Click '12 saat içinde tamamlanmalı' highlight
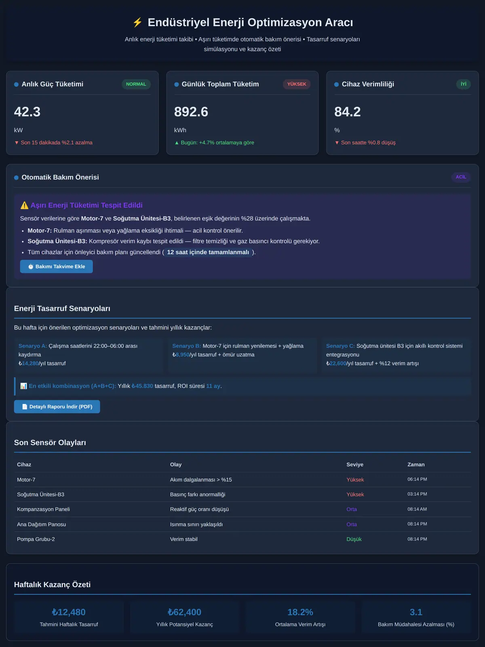This screenshot has width=485, height=647. click(208, 252)
